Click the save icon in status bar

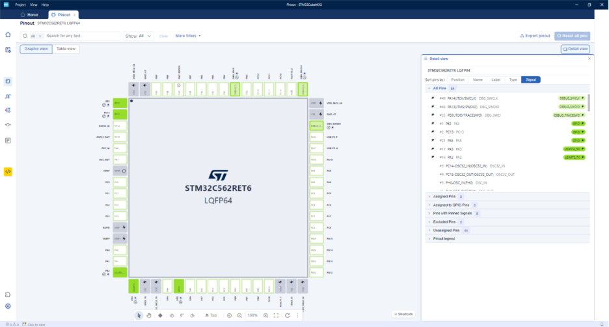coord(24,324)
